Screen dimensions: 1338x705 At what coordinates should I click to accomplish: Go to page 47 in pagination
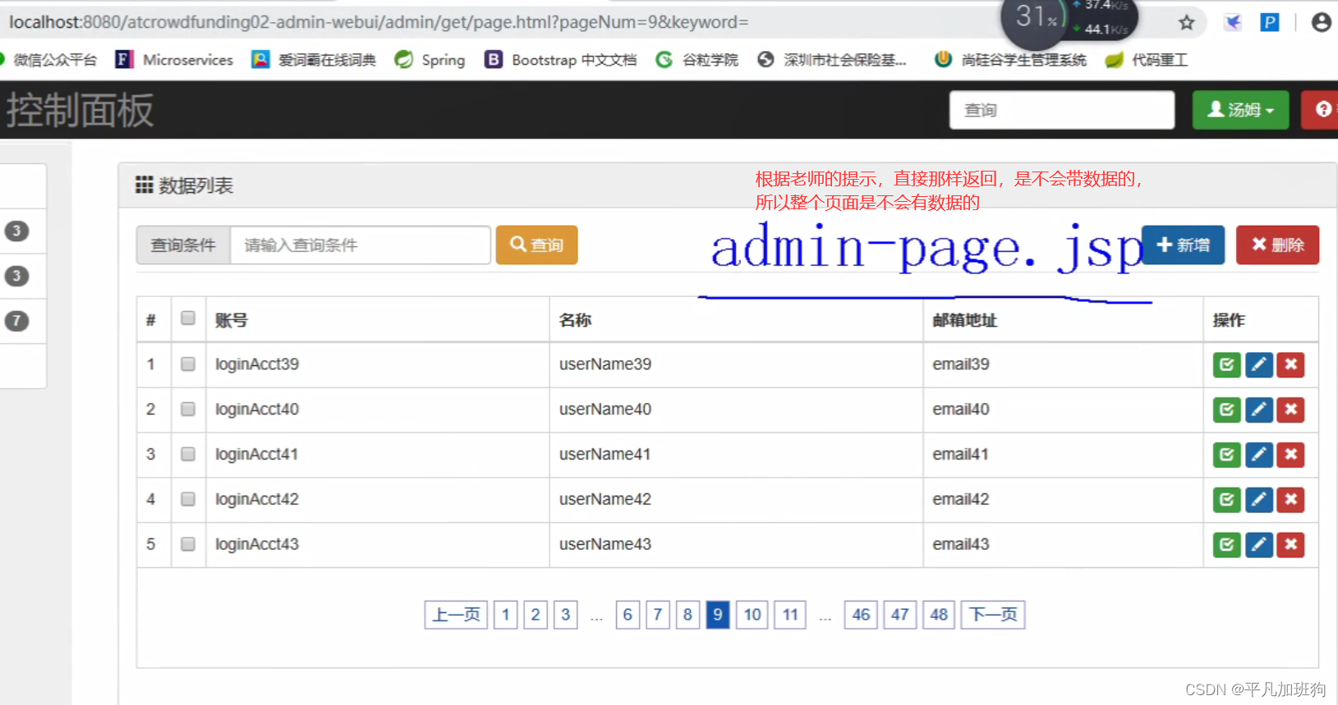click(x=900, y=615)
